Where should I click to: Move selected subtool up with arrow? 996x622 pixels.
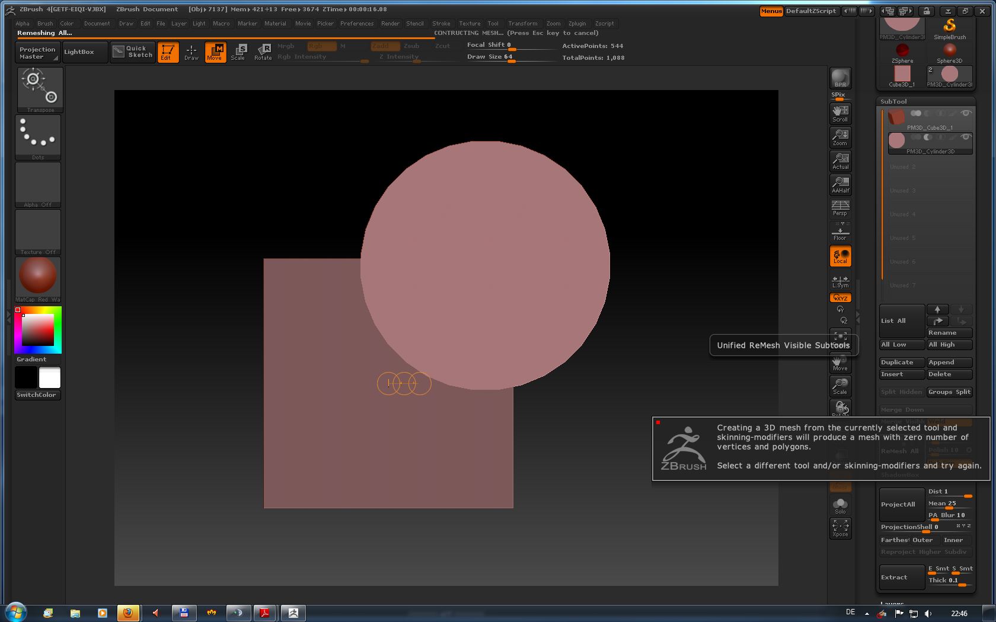(x=937, y=309)
